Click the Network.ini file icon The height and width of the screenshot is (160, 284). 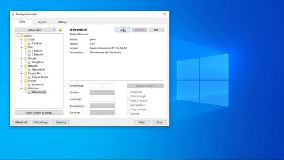tap(29, 70)
